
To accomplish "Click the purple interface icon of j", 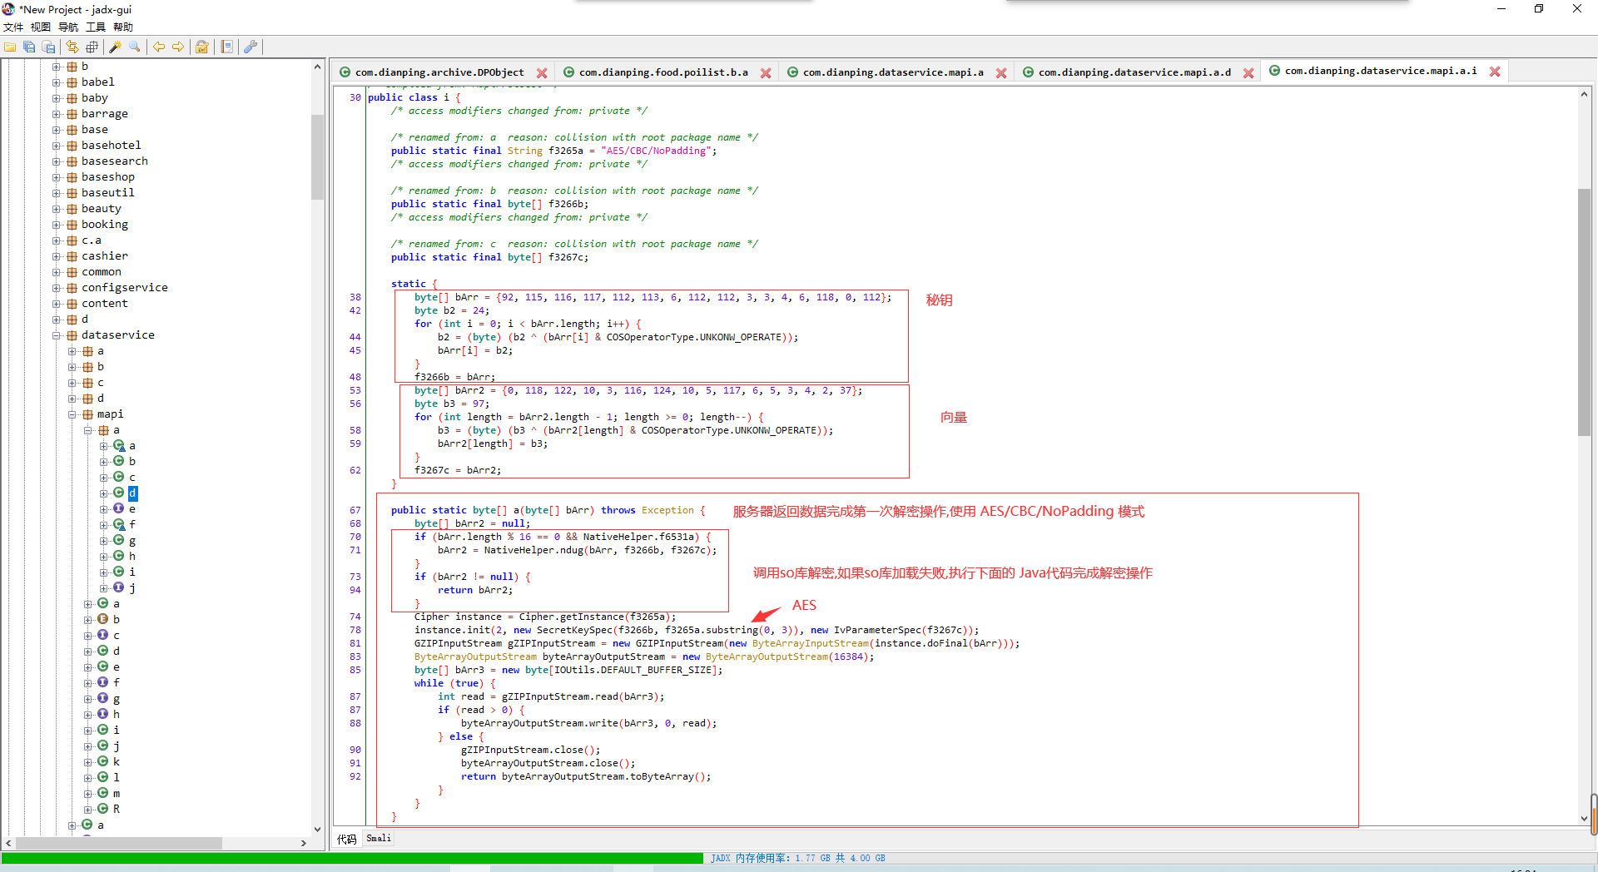I will (x=118, y=587).
